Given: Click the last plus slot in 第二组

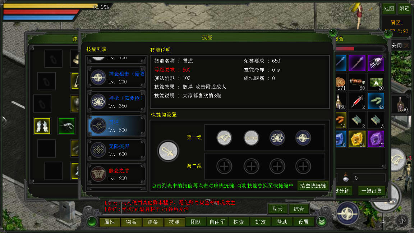Looking at the screenshot, I should (303, 166).
